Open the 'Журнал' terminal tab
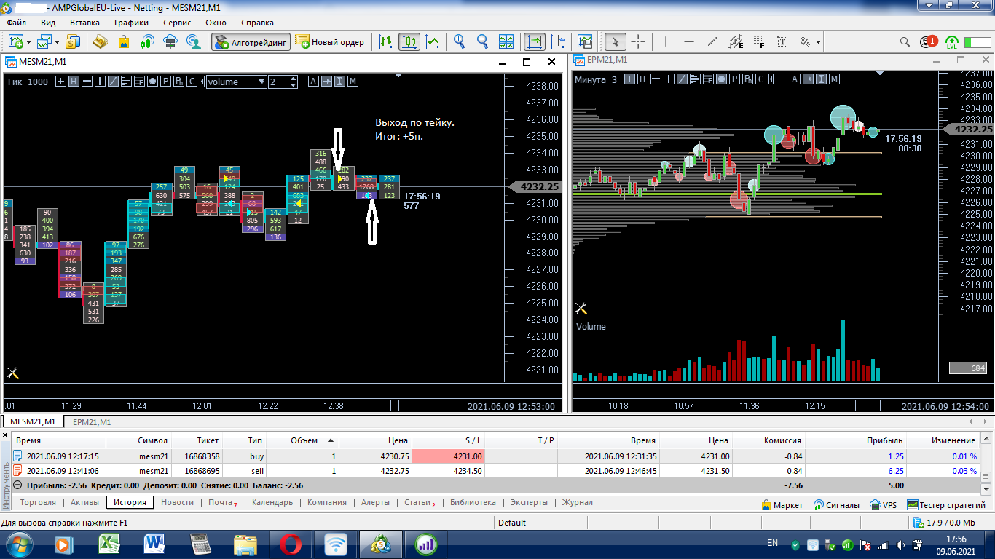This screenshot has width=995, height=559. [x=577, y=503]
